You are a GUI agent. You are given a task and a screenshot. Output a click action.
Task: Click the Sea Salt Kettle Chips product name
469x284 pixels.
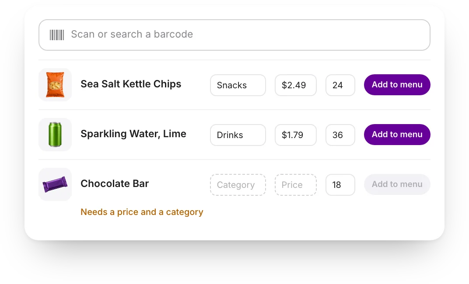[x=131, y=84]
